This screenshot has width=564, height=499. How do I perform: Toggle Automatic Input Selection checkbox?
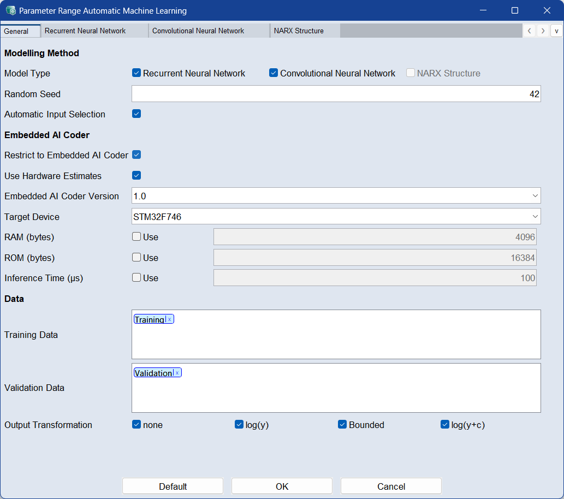(136, 114)
